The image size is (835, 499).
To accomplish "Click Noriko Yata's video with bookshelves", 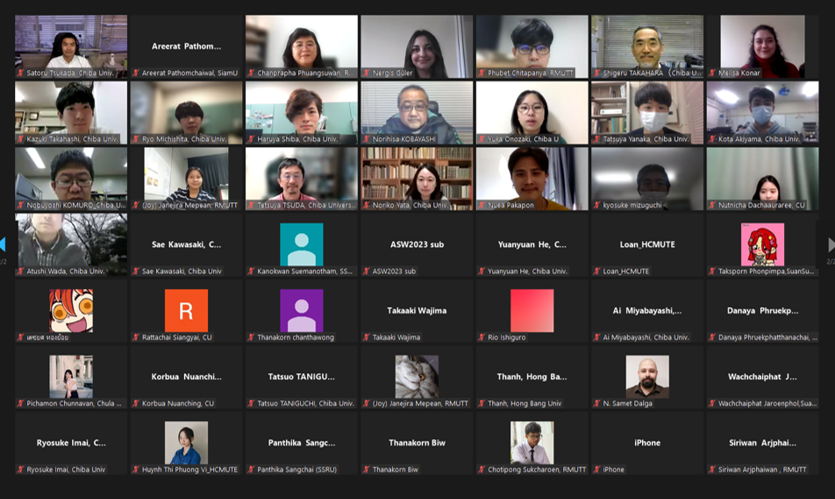I will [x=417, y=178].
